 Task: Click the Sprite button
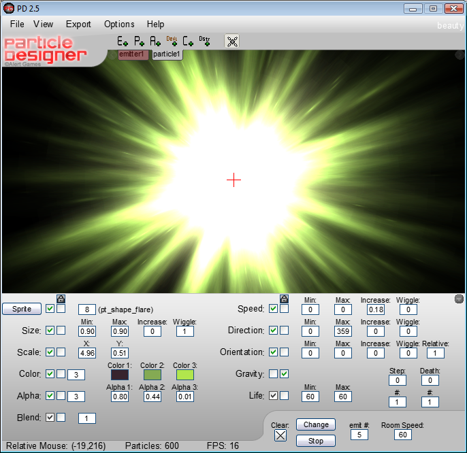point(22,309)
